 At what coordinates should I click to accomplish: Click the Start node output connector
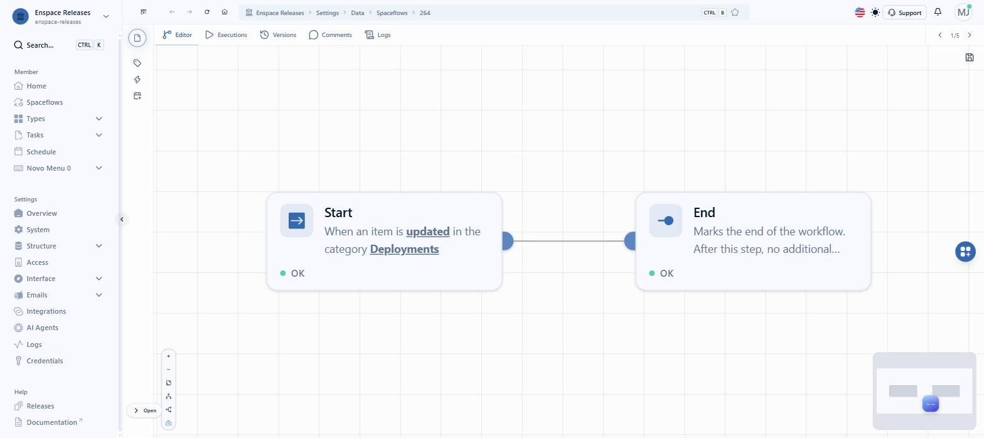pos(507,241)
